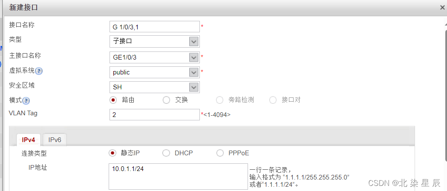
Task: Select the 接口对 mode radio button
Action: 273,100
